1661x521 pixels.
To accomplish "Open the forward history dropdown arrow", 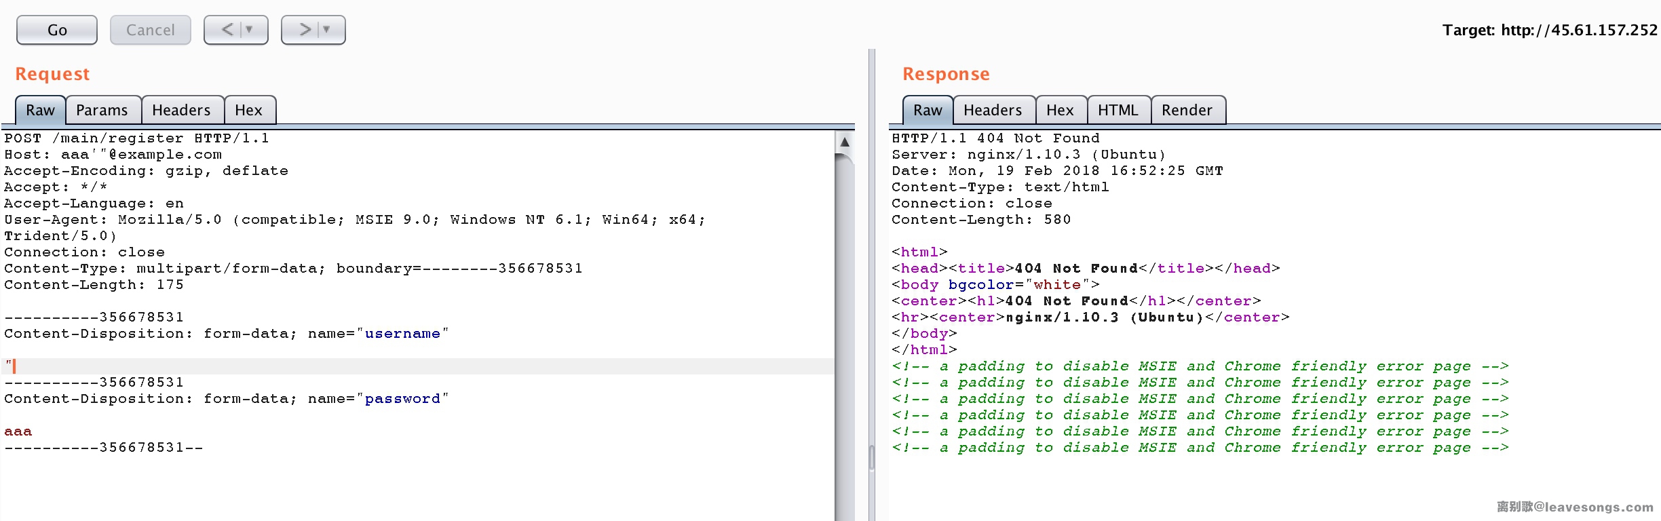I will [x=327, y=30].
